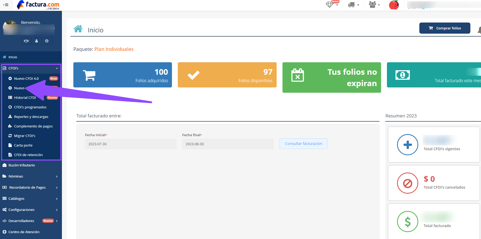Open Historial CFDI from the sidebar
This screenshot has height=239, width=481.
pyautogui.click(x=25, y=98)
